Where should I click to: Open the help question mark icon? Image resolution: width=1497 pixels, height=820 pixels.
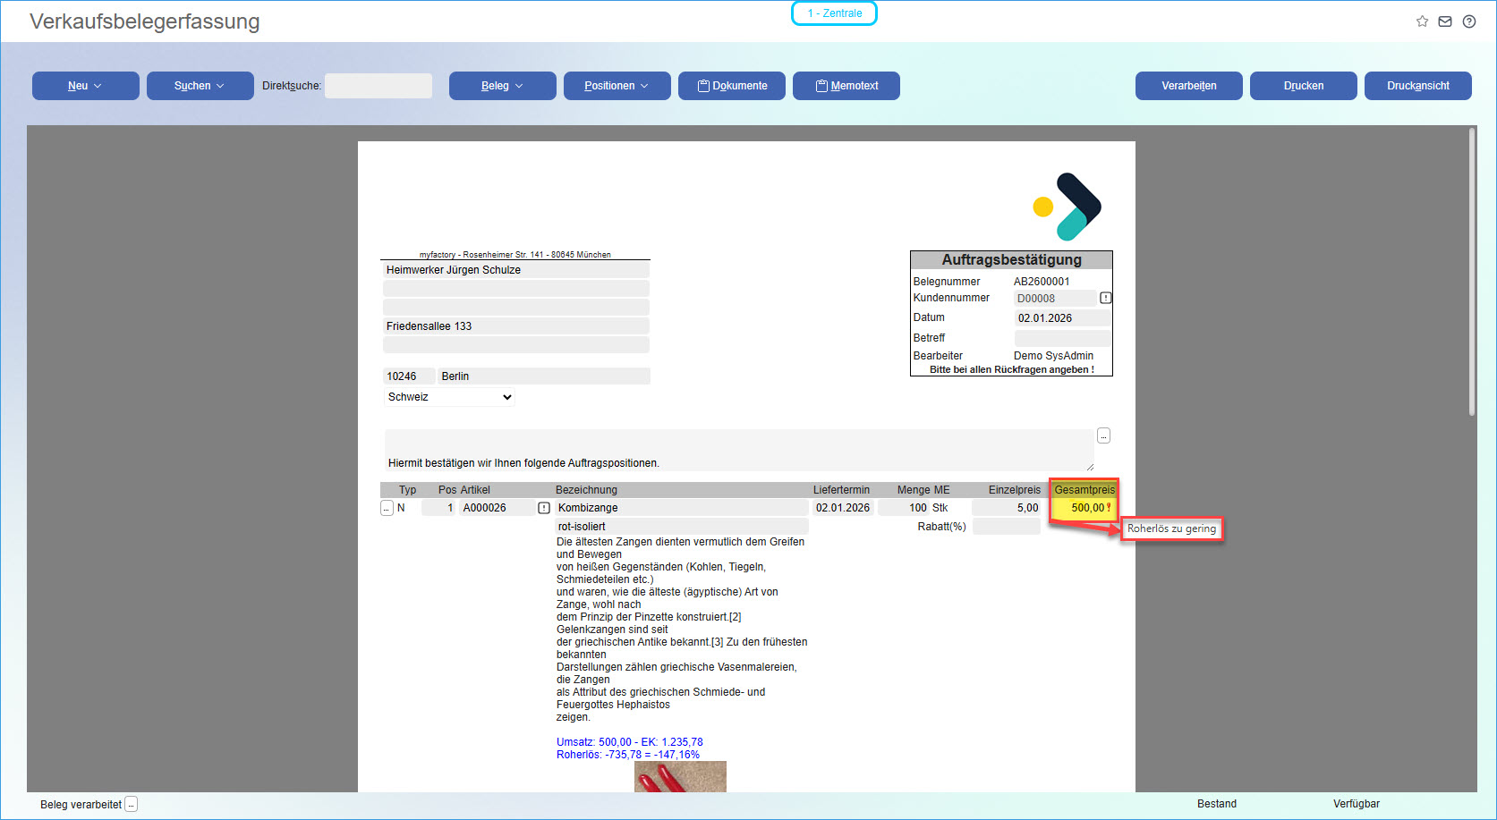[x=1469, y=21]
